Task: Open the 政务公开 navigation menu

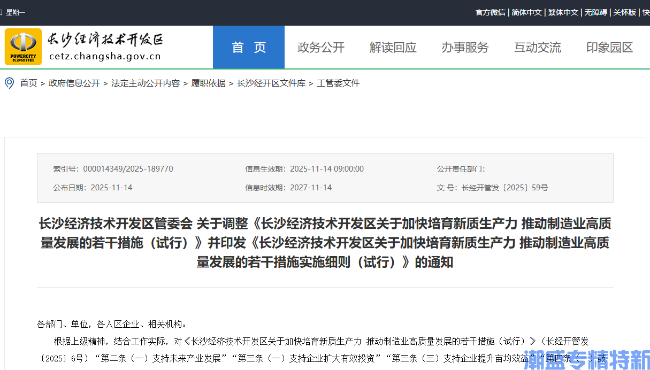Action: pos(321,47)
